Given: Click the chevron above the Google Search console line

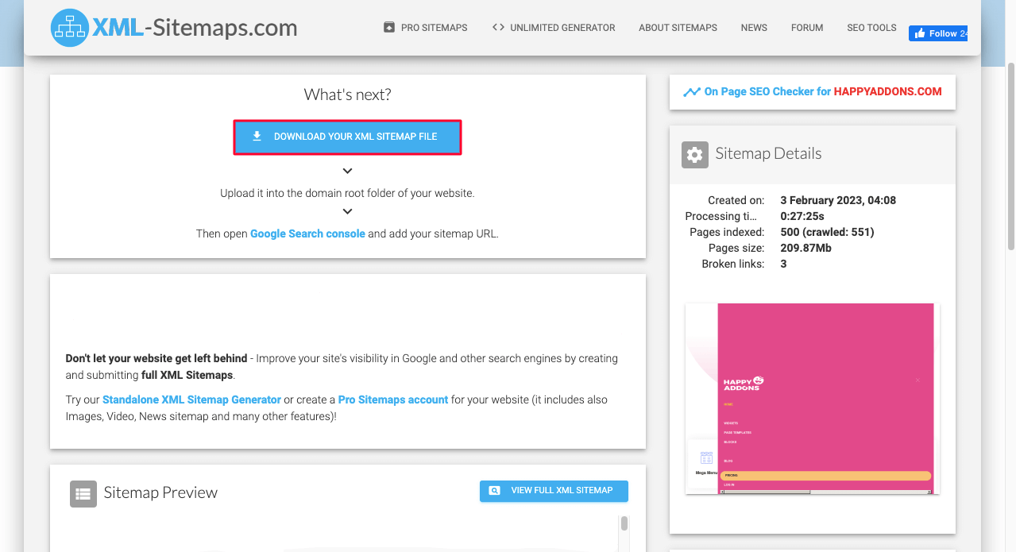Looking at the screenshot, I should (347, 212).
